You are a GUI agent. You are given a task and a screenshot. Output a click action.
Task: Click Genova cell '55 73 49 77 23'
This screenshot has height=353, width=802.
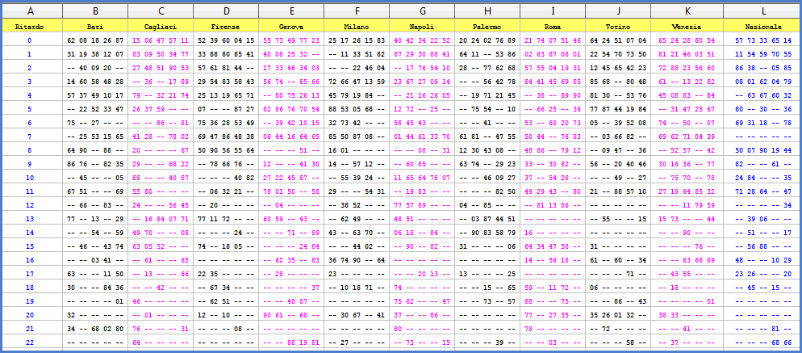(291, 40)
